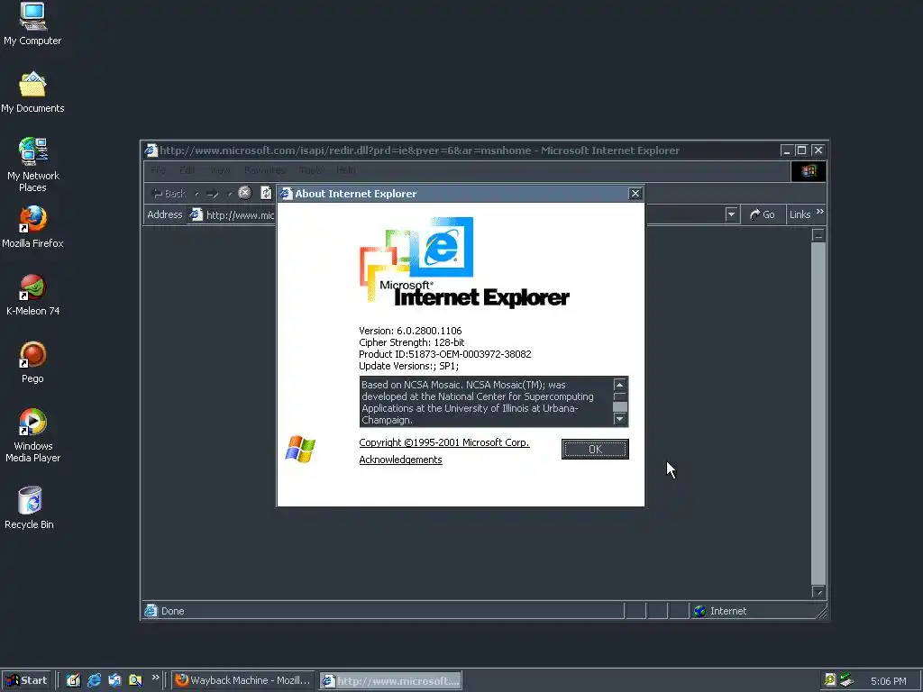
Task: Open the Links toolbar label
Action: (x=800, y=214)
